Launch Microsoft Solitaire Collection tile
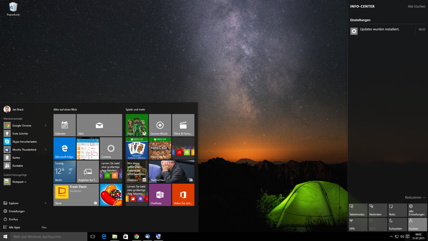 137,148
